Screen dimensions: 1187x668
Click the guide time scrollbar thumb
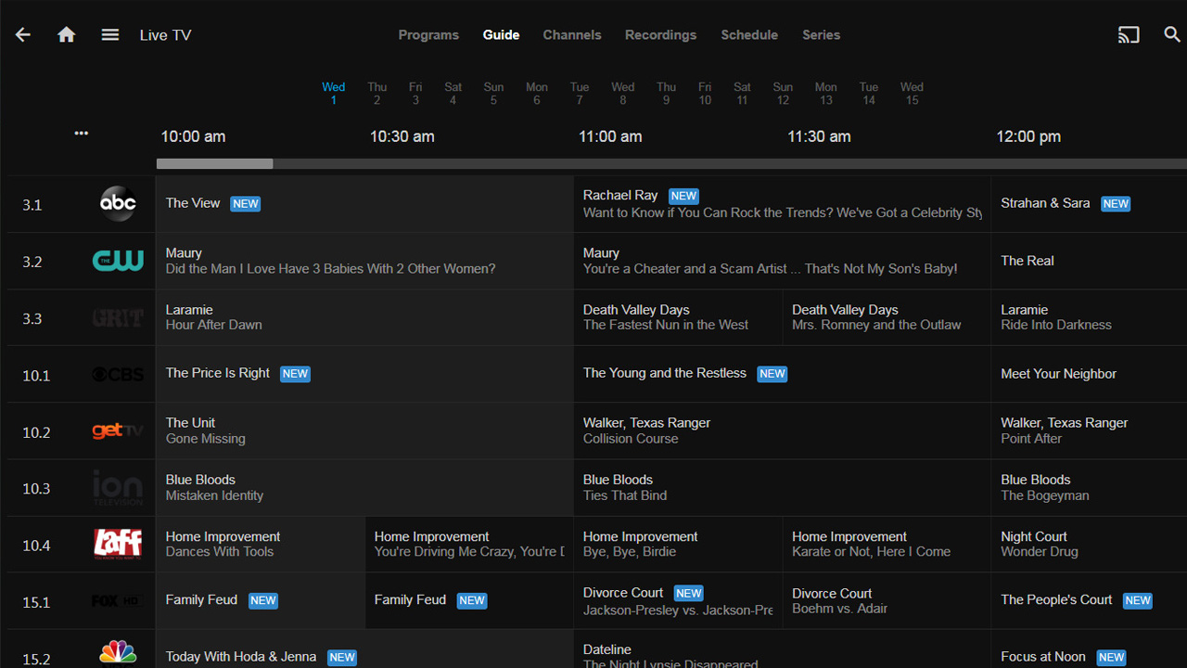(x=214, y=164)
